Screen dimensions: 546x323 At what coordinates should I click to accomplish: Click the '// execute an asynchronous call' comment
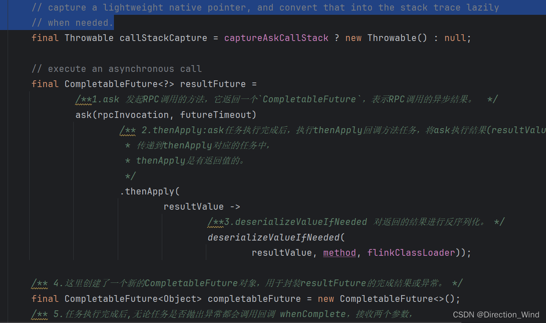tap(116, 69)
